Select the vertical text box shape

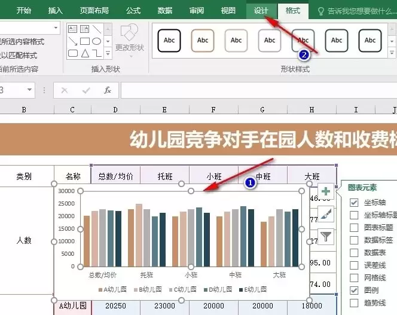point(84,29)
